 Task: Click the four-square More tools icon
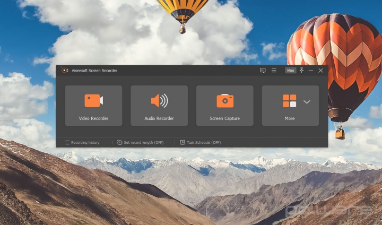289,101
